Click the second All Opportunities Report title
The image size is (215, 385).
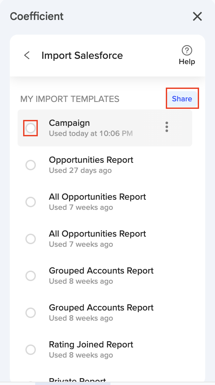[97, 234]
